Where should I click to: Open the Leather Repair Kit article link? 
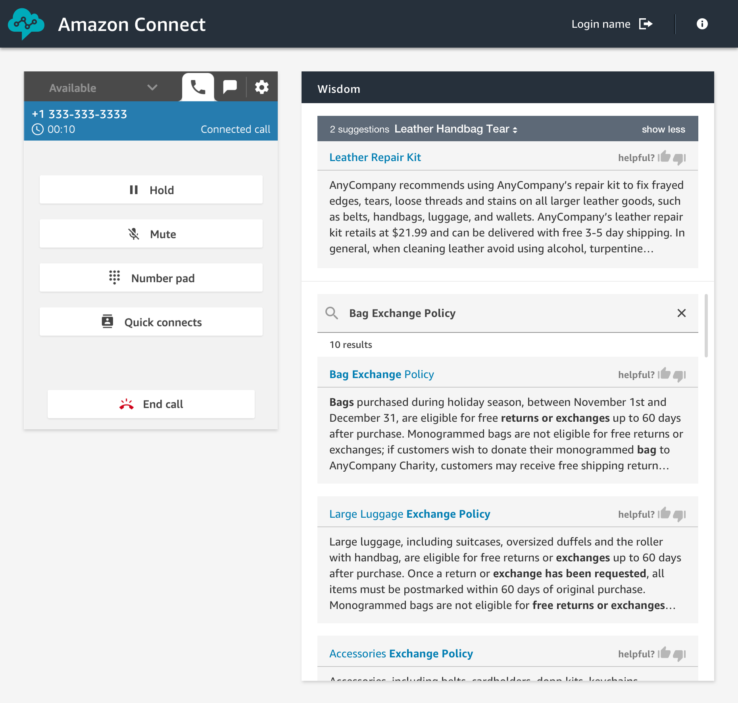point(375,158)
